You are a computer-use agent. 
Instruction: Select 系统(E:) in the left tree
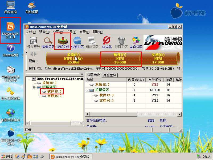point(47,83)
